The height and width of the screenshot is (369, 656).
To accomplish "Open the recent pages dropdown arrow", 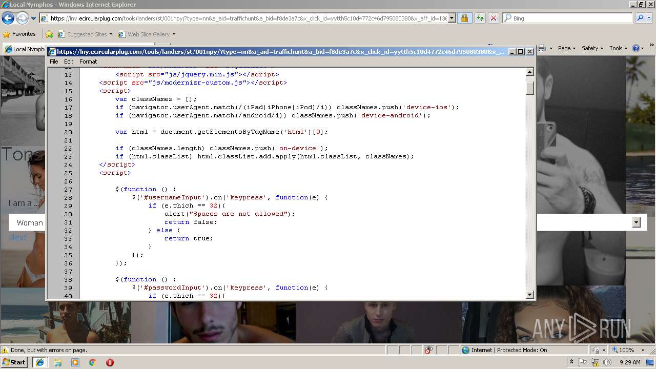I will pos(33,18).
